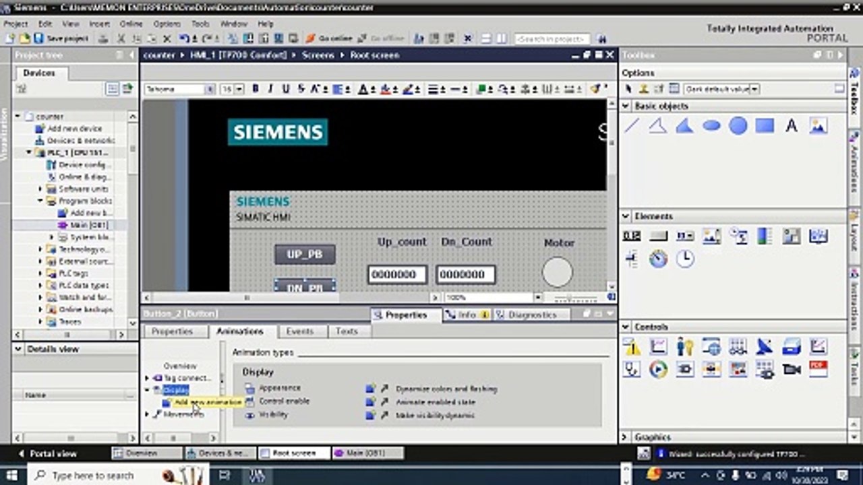Select the Switch element
The height and width of the screenshot is (485, 863).
(792, 236)
